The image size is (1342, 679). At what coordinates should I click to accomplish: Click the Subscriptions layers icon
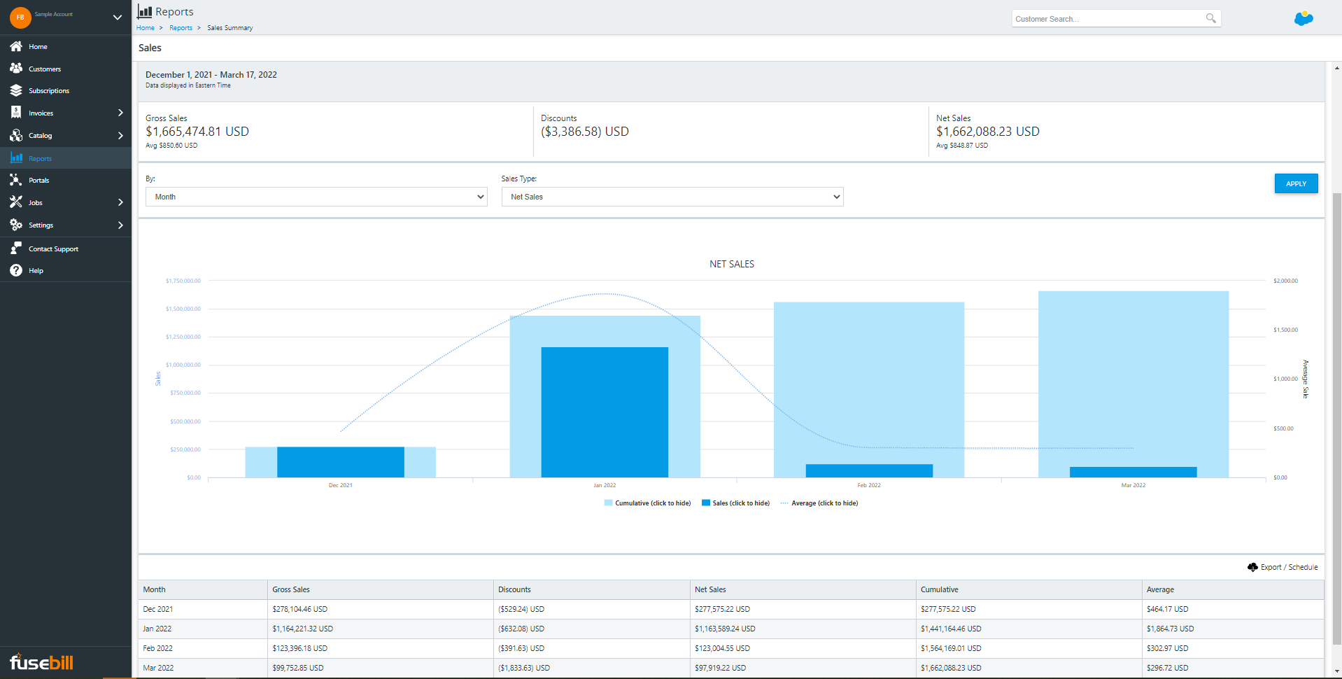click(x=16, y=90)
